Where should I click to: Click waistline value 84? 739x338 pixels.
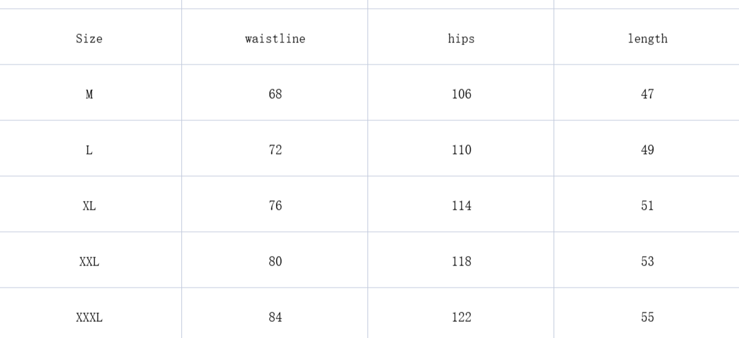[275, 317]
